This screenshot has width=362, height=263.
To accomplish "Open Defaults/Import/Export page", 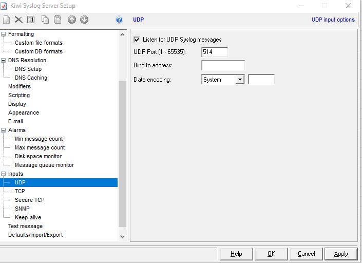I will coord(35,235).
